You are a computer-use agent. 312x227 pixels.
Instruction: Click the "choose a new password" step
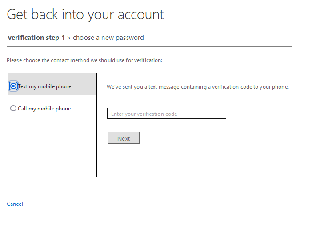pyautogui.click(x=108, y=38)
